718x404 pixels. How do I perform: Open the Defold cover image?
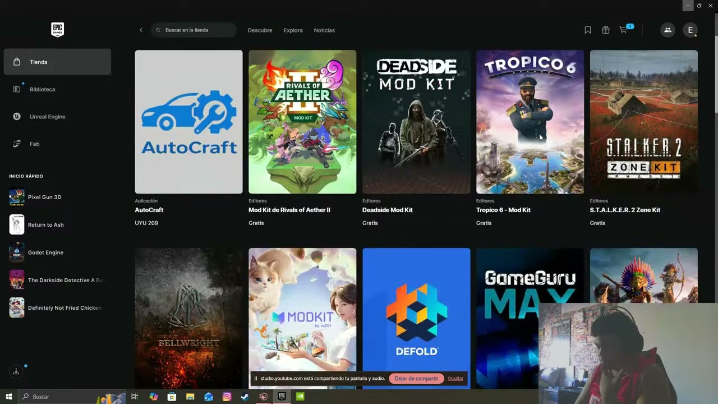(x=416, y=310)
